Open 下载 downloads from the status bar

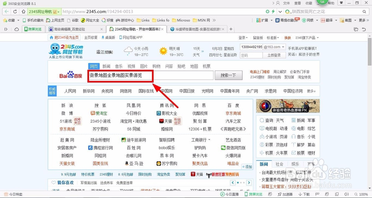[304, 194]
